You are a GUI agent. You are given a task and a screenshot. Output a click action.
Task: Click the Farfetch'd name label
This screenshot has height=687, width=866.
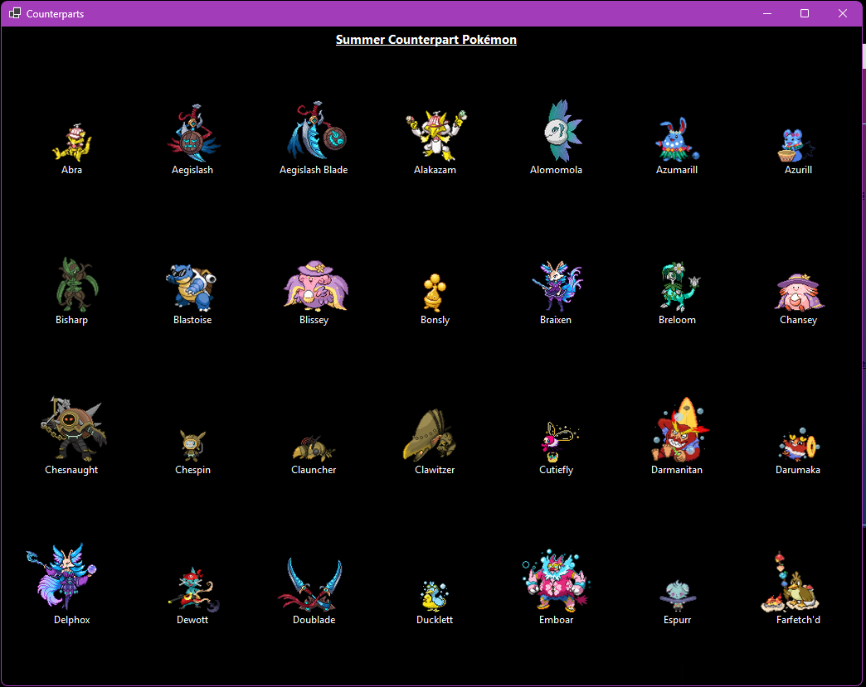pyautogui.click(x=798, y=620)
